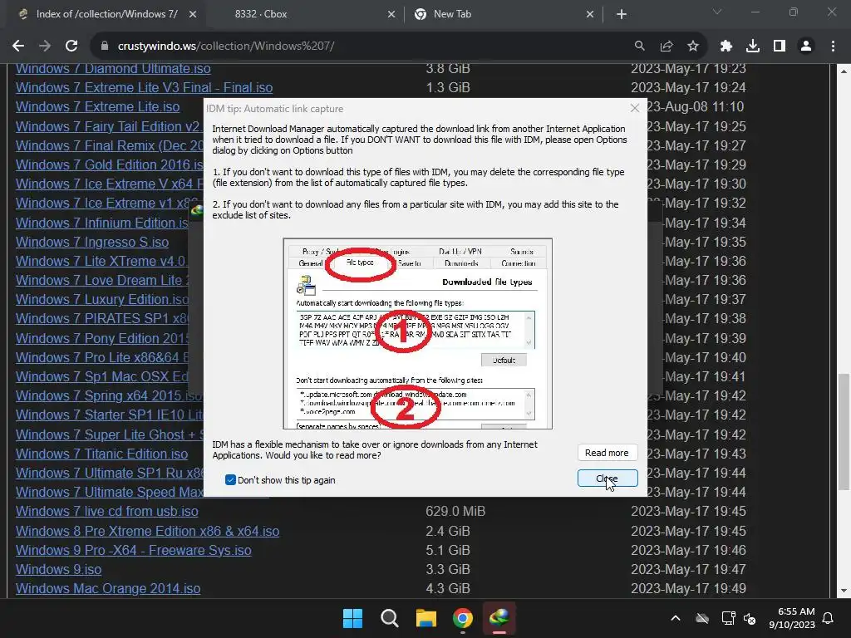Open taskbar Search icon
This screenshot has height=638, width=851.
389,618
